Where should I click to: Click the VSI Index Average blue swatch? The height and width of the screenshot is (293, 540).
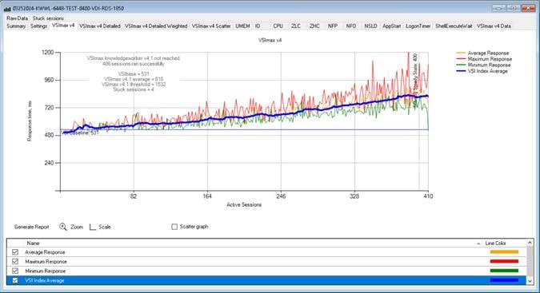point(504,280)
